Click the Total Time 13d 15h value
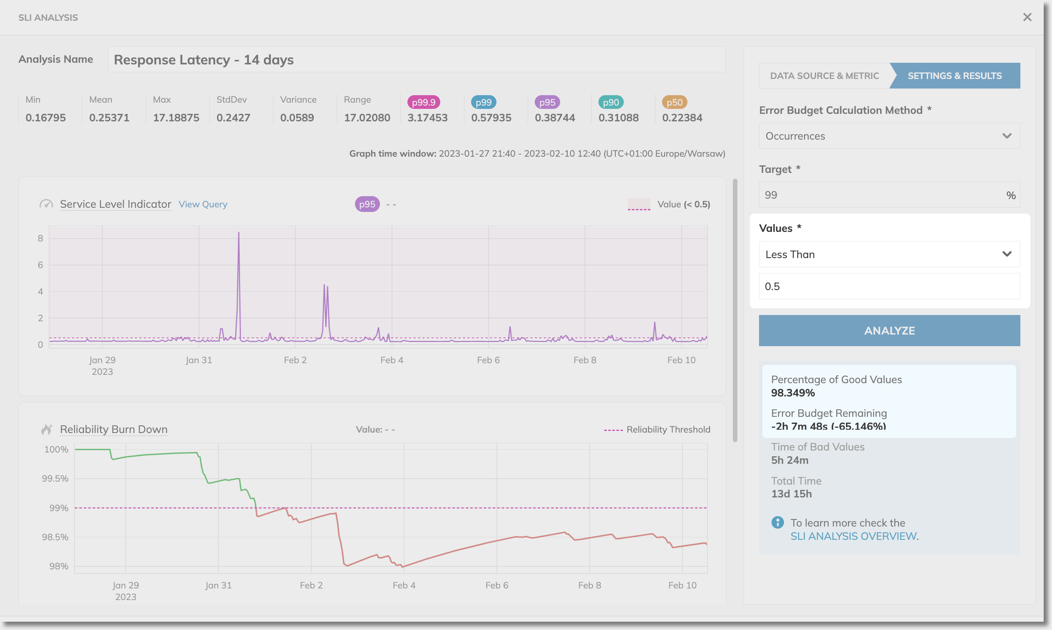This screenshot has width=1052, height=630. pyautogui.click(x=791, y=494)
